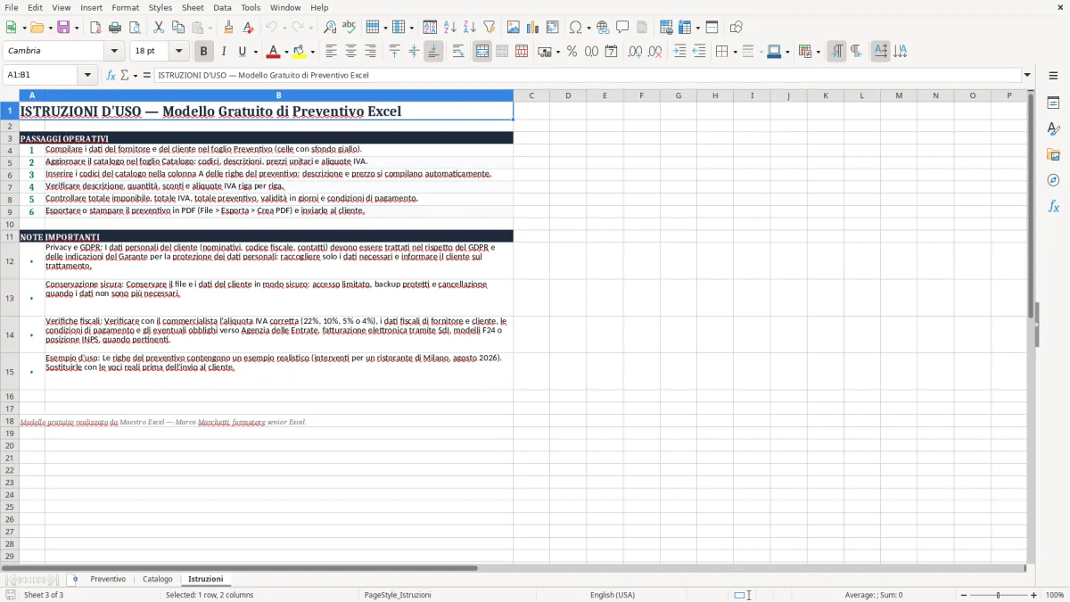The image size is (1070, 602).
Task: Switch to the Preventivo sheet tab
Action: (108, 579)
